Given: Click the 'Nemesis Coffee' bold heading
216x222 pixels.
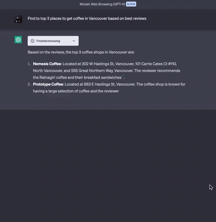Looking at the screenshot, I should click(47, 64).
